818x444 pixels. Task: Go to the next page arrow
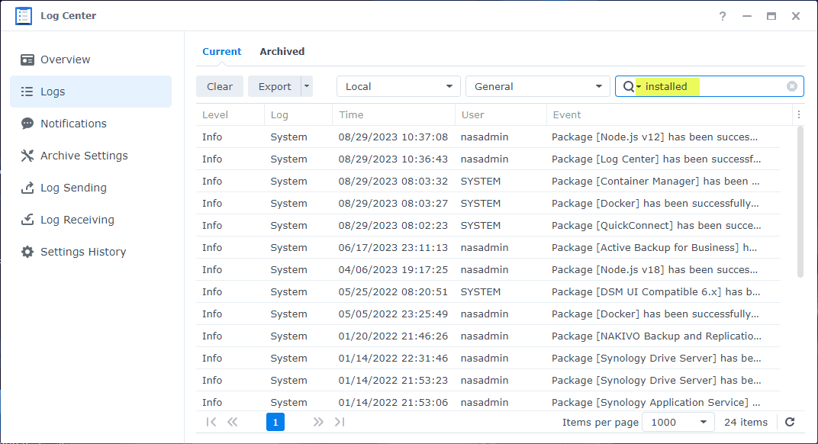[318, 422]
